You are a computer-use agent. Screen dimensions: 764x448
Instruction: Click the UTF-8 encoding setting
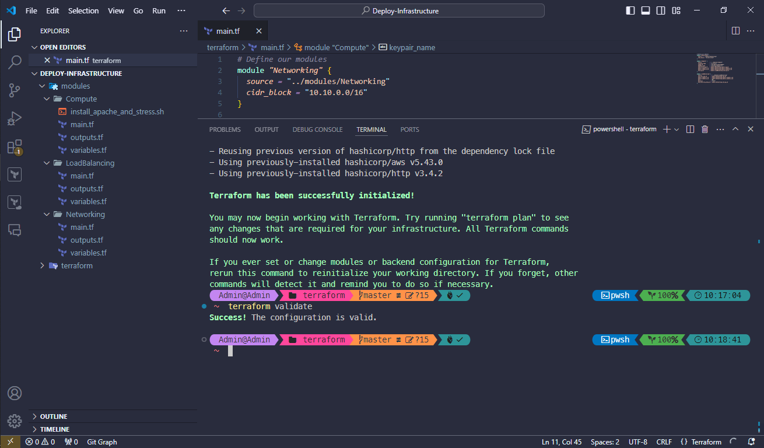tap(637, 442)
